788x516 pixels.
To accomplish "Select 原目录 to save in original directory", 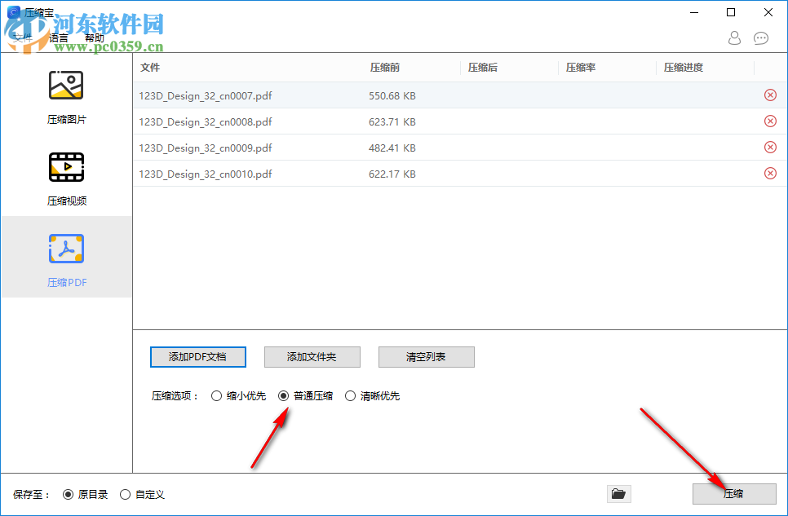I will [69, 494].
